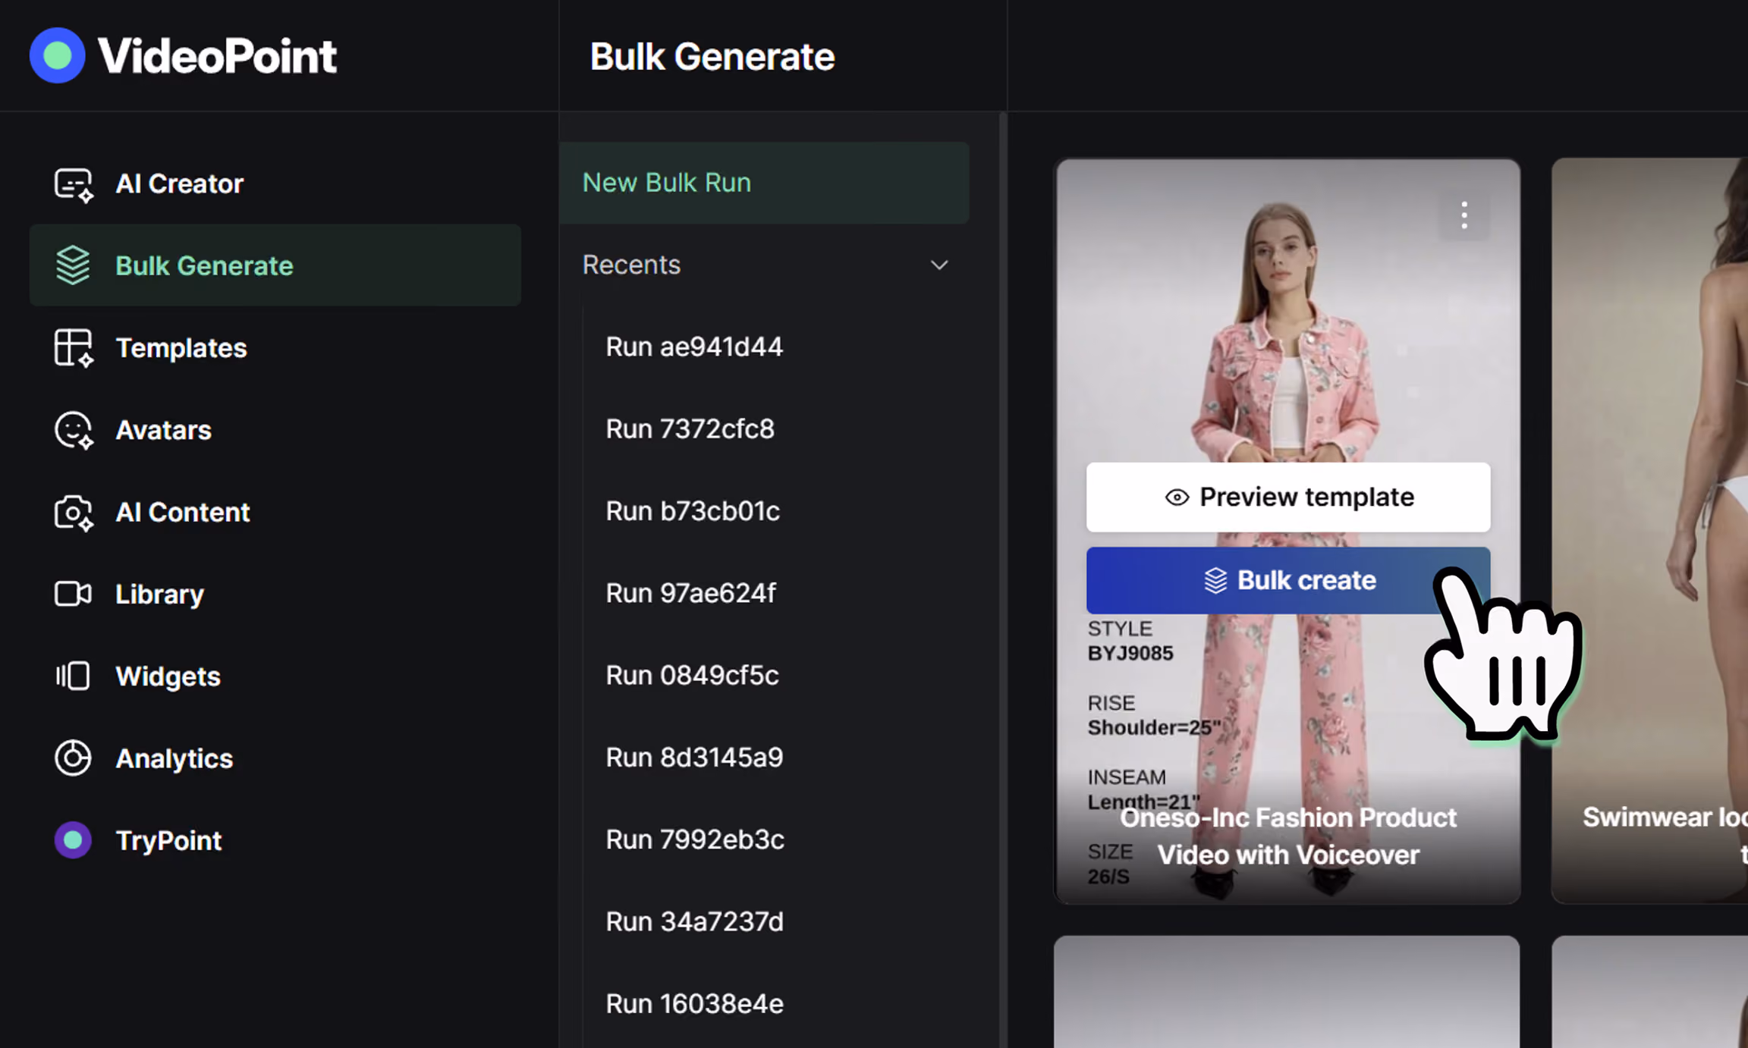Click the Recents section heading
Viewport: 1748px width, 1048px height.
[x=631, y=265]
